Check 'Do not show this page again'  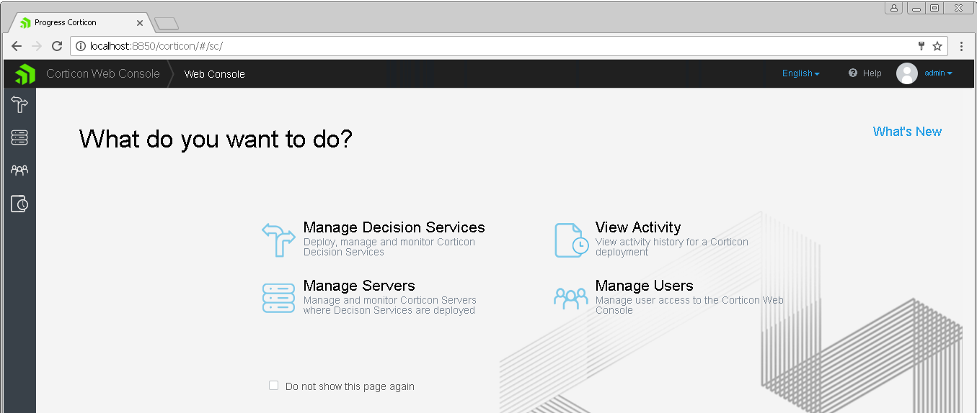274,386
